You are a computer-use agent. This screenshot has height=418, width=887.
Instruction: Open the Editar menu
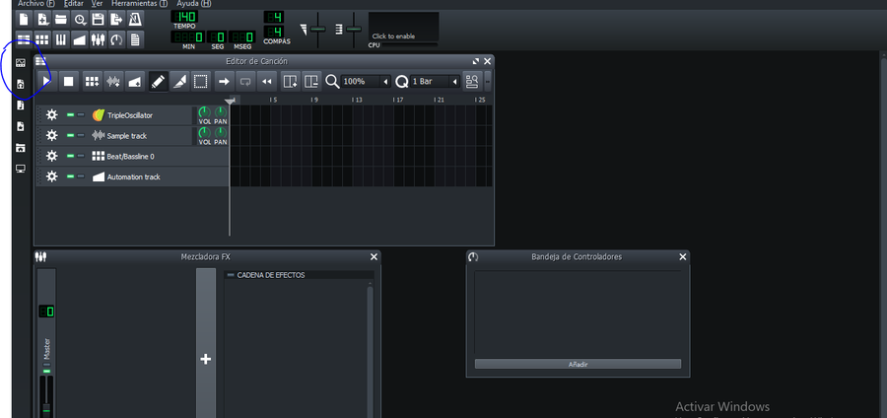74,3
